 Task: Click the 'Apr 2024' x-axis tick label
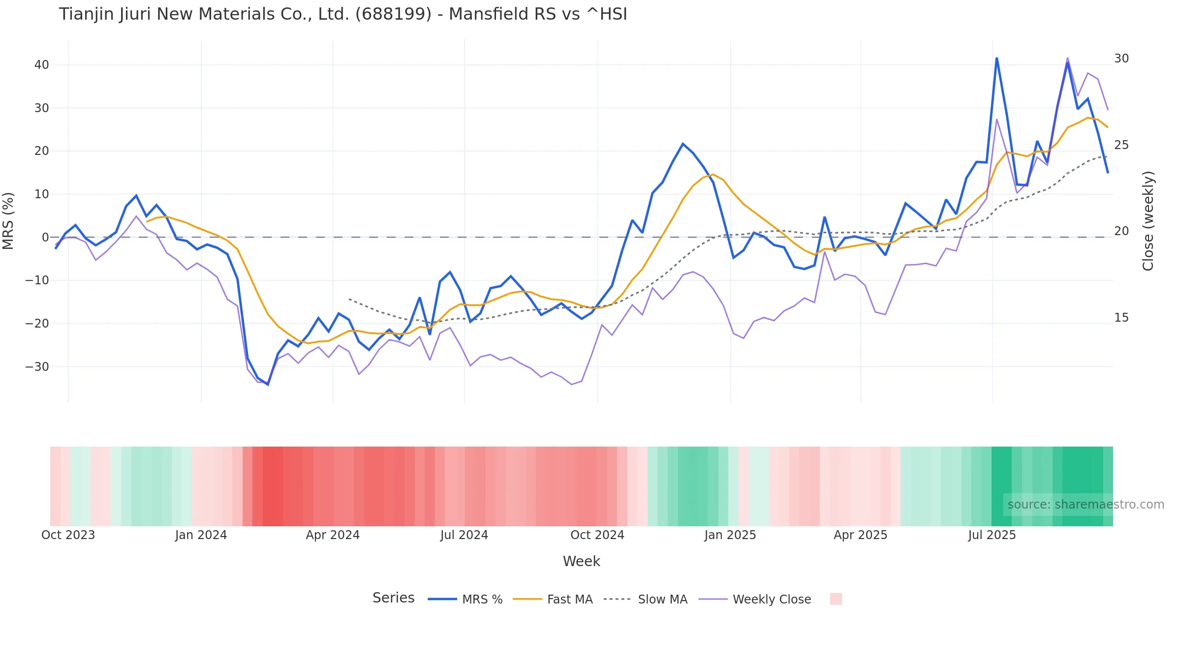333,535
